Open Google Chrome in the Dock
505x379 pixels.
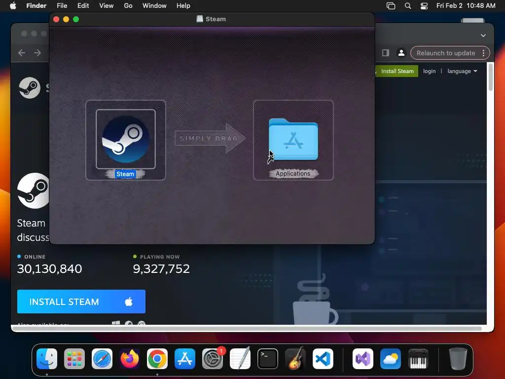coord(157,359)
